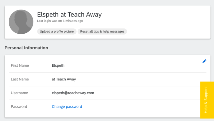The image size is (214, 121).
Task: Click Upload a profile picture button
Action: 57,31
